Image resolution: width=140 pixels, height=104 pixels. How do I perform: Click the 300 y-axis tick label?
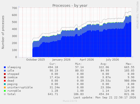pyautogui.click(x=14, y=36)
